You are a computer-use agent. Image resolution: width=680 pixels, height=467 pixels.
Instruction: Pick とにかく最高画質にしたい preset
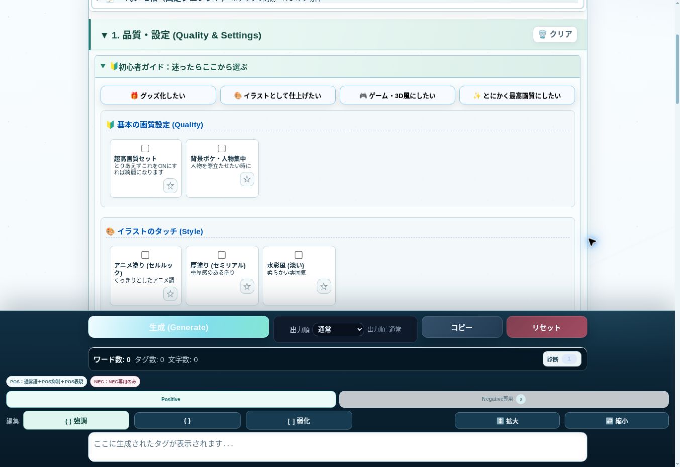[517, 95]
